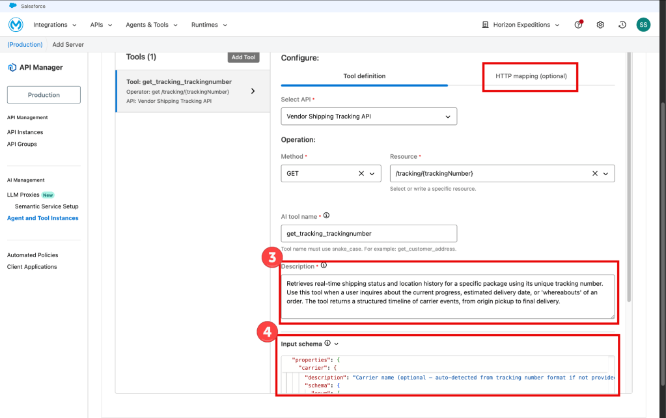Click the (Production) breadcrumb link

[25, 45]
